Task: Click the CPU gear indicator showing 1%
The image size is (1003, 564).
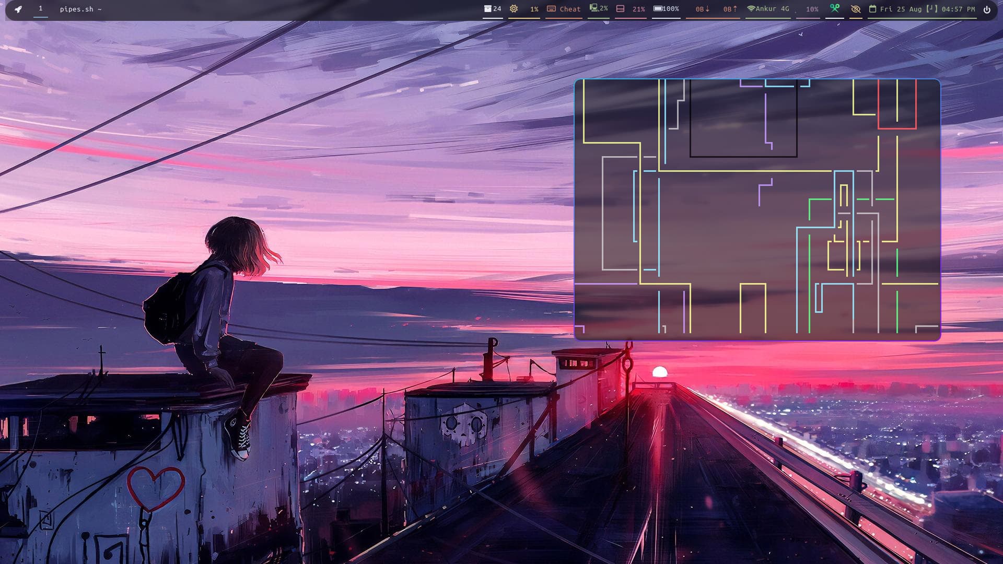Action: click(524, 9)
